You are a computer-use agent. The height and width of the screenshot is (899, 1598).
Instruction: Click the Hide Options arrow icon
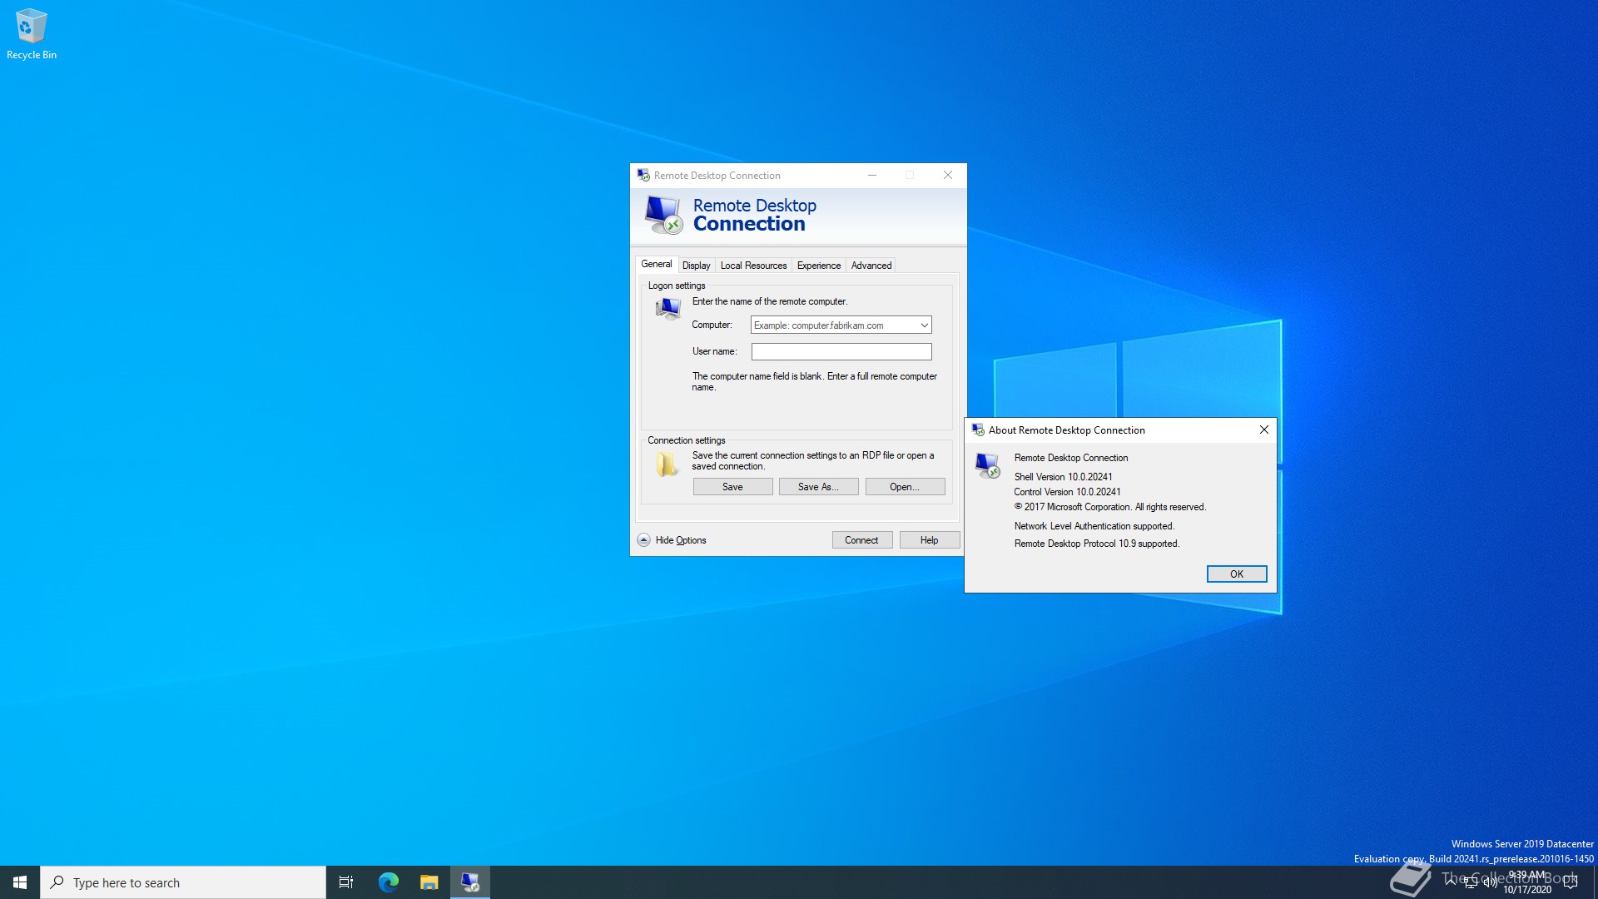pos(643,540)
